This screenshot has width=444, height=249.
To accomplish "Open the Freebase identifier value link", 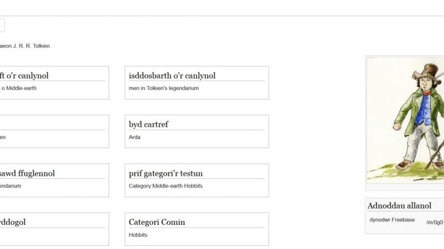I will [435, 222].
